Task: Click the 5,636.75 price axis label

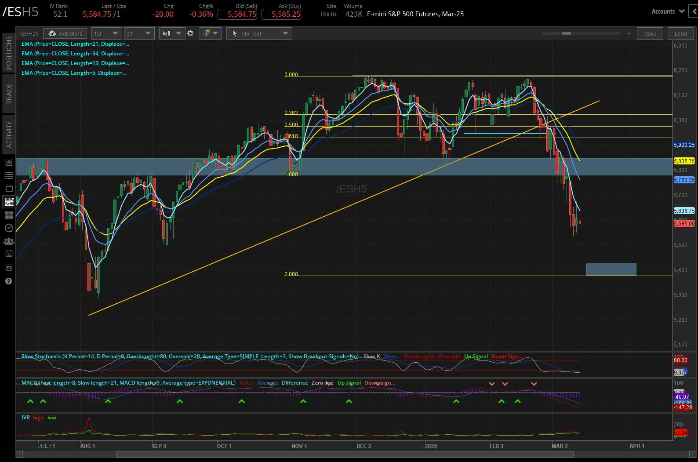Action: [x=684, y=211]
